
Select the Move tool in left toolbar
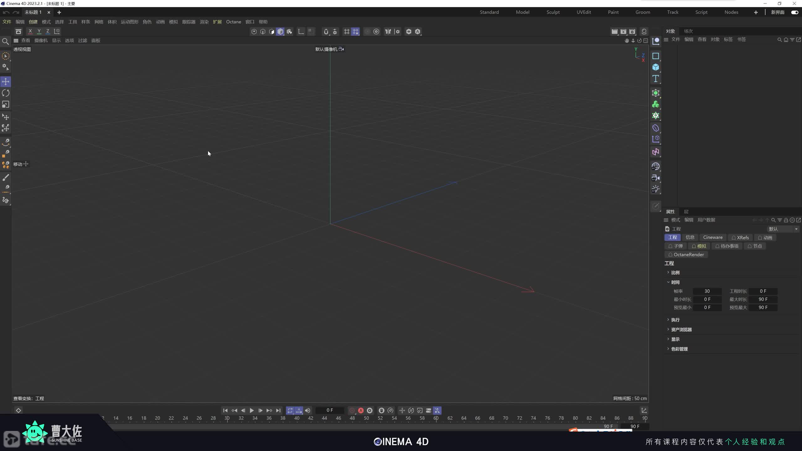click(x=6, y=81)
